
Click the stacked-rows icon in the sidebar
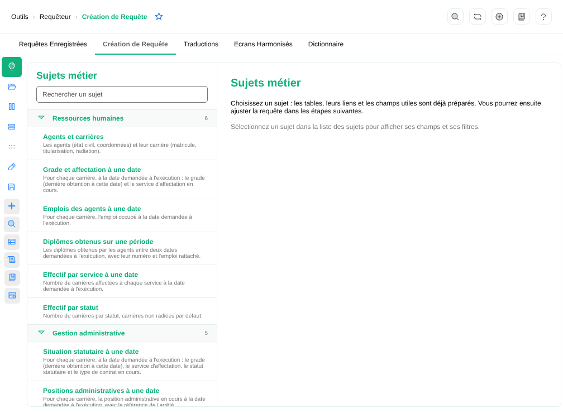click(12, 127)
